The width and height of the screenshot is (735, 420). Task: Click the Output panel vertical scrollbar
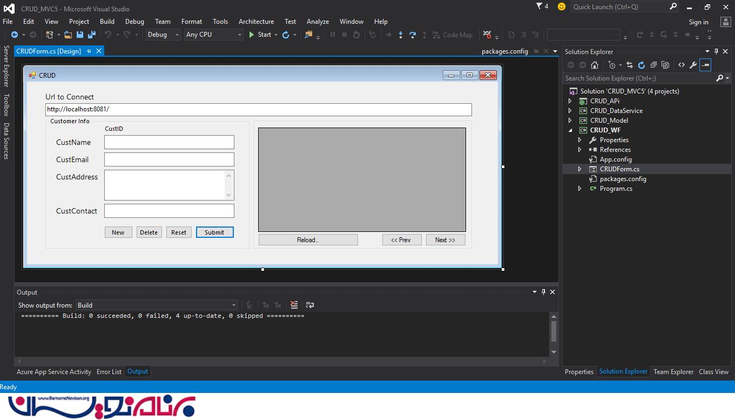(x=554, y=331)
